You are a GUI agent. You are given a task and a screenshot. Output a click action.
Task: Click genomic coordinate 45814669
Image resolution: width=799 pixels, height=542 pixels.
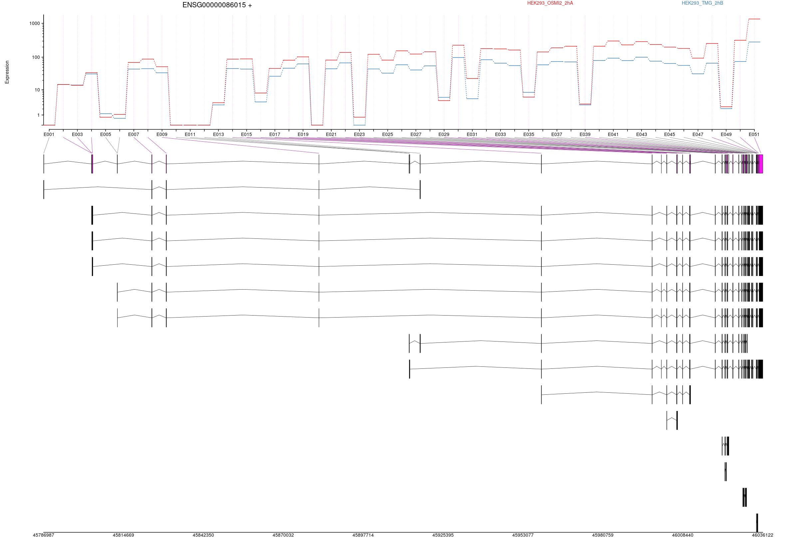coord(124,535)
